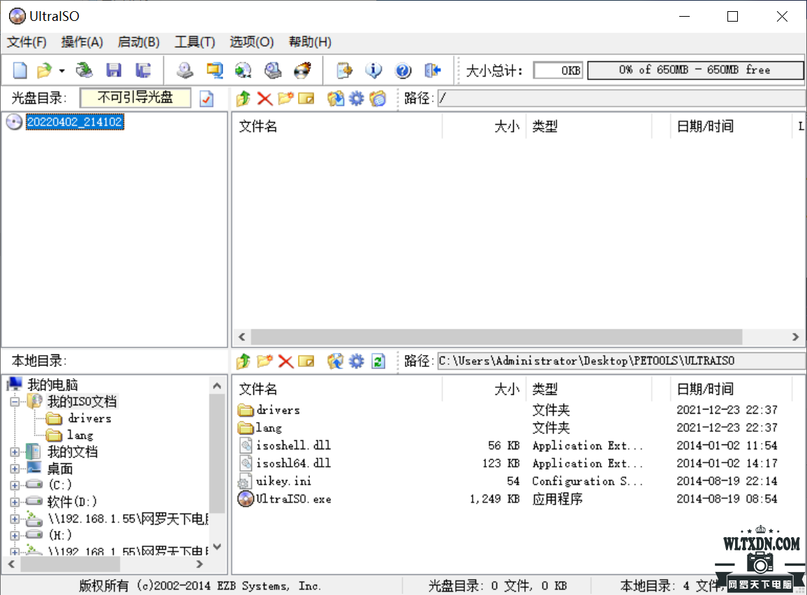Click the monitor icon in the main toolbar

pyautogui.click(x=214, y=70)
